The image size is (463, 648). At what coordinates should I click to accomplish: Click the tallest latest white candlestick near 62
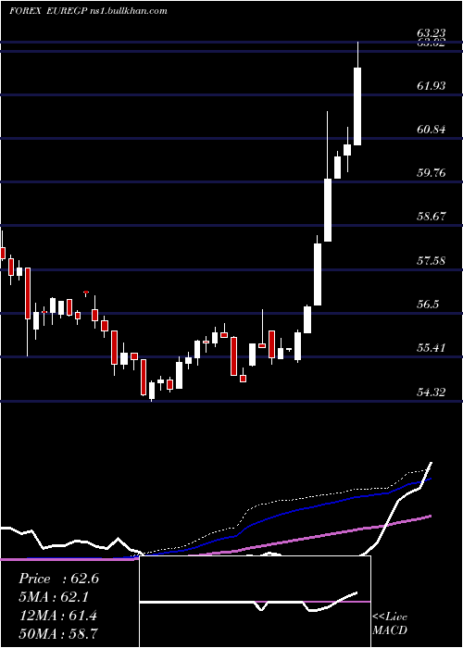[x=357, y=106]
